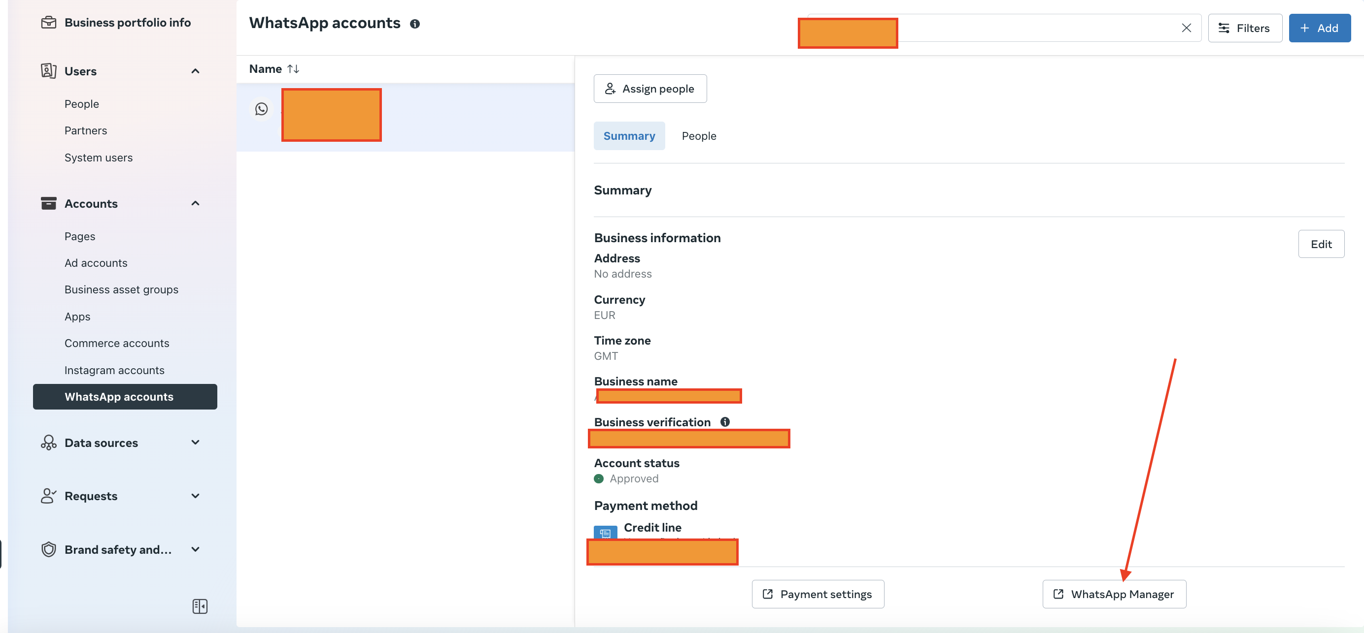Click the Business verification info icon
Screen dimensions: 1364x633
point(725,421)
